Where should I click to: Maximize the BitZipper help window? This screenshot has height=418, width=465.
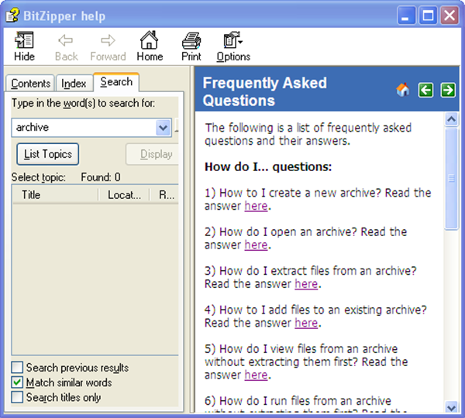point(428,15)
